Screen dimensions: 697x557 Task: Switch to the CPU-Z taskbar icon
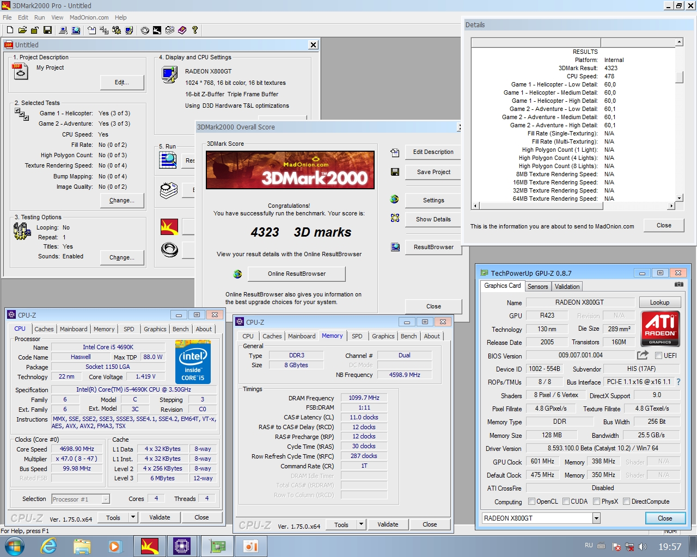(x=182, y=546)
